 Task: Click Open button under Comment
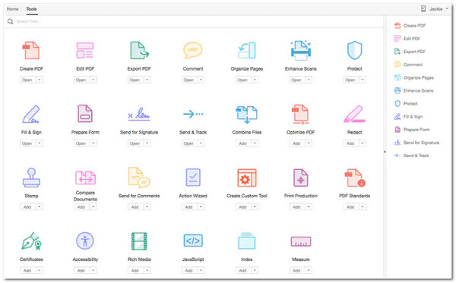189,80
